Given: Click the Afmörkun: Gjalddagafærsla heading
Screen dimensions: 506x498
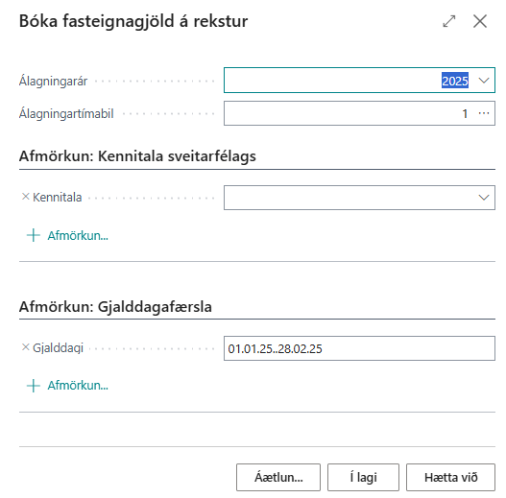Looking at the screenshot, I should click(115, 306).
